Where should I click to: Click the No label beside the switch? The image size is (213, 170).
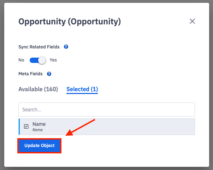(21, 60)
